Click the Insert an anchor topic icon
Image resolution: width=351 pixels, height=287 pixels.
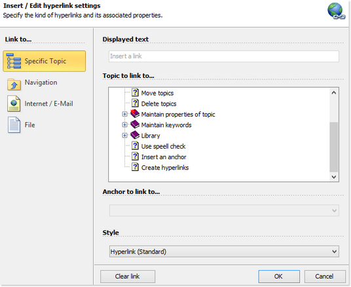[x=135, y=157]
